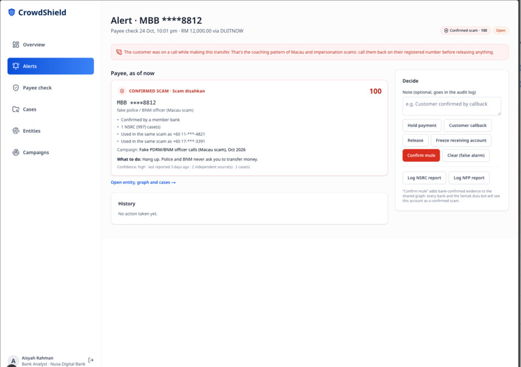Image resolution: width=521 pixels, height=367 pixels.
Task: Click 'fake police / BNM officer (Macau scam)' text
Action: (x=155, y=110)
